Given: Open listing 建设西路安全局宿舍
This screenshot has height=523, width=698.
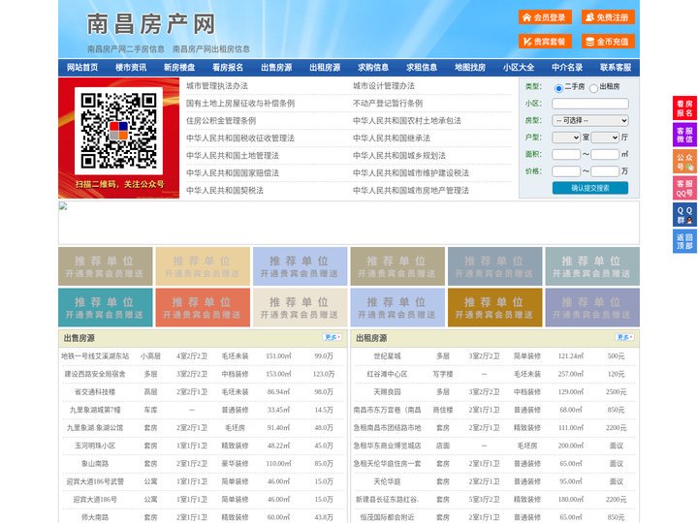Looking at the screenshot, I should pos(95,374).
